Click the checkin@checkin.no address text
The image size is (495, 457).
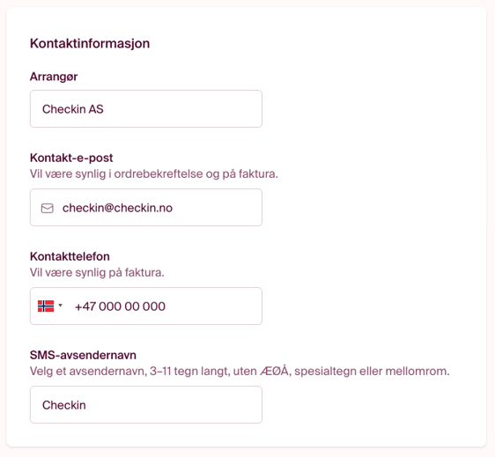(x=117, y=208)
